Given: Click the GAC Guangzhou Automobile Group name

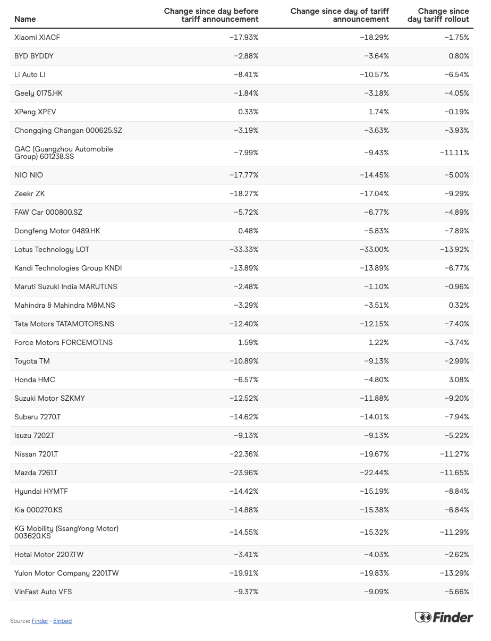Looking at the screenshot, I should (x=64, y=153).
